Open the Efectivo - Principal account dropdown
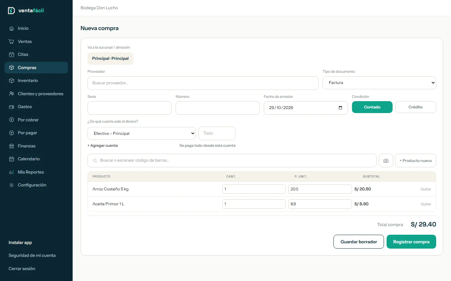 (142, 133)
